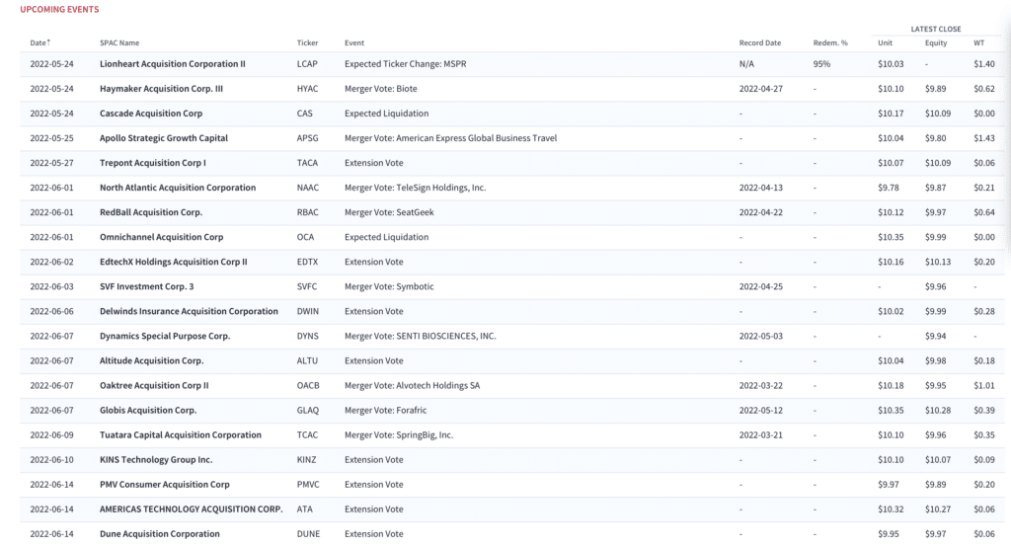This screenshot has width=1011, height=546.
Task: Click the Redem. % column header
Action: click(830, 42)
